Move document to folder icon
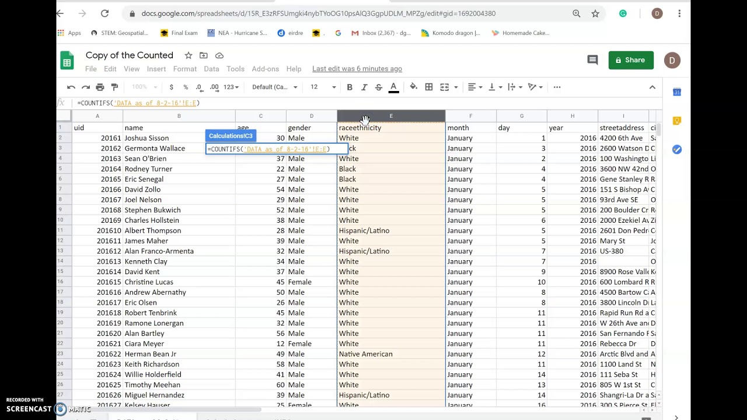The image size is (747, 420). (x=204, y=55)
